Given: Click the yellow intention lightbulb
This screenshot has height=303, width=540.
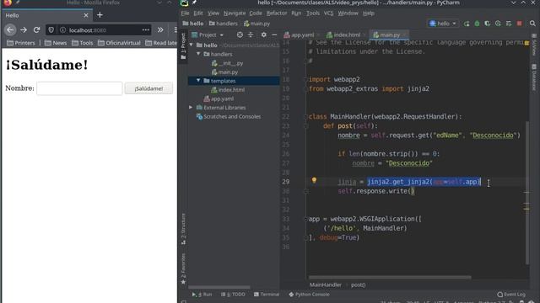Looking at the screenshot, I should tap(314, 180).
